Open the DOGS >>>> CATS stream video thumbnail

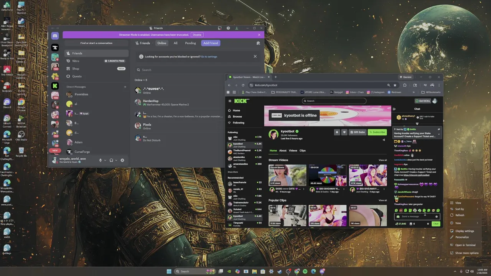point(287,175)
